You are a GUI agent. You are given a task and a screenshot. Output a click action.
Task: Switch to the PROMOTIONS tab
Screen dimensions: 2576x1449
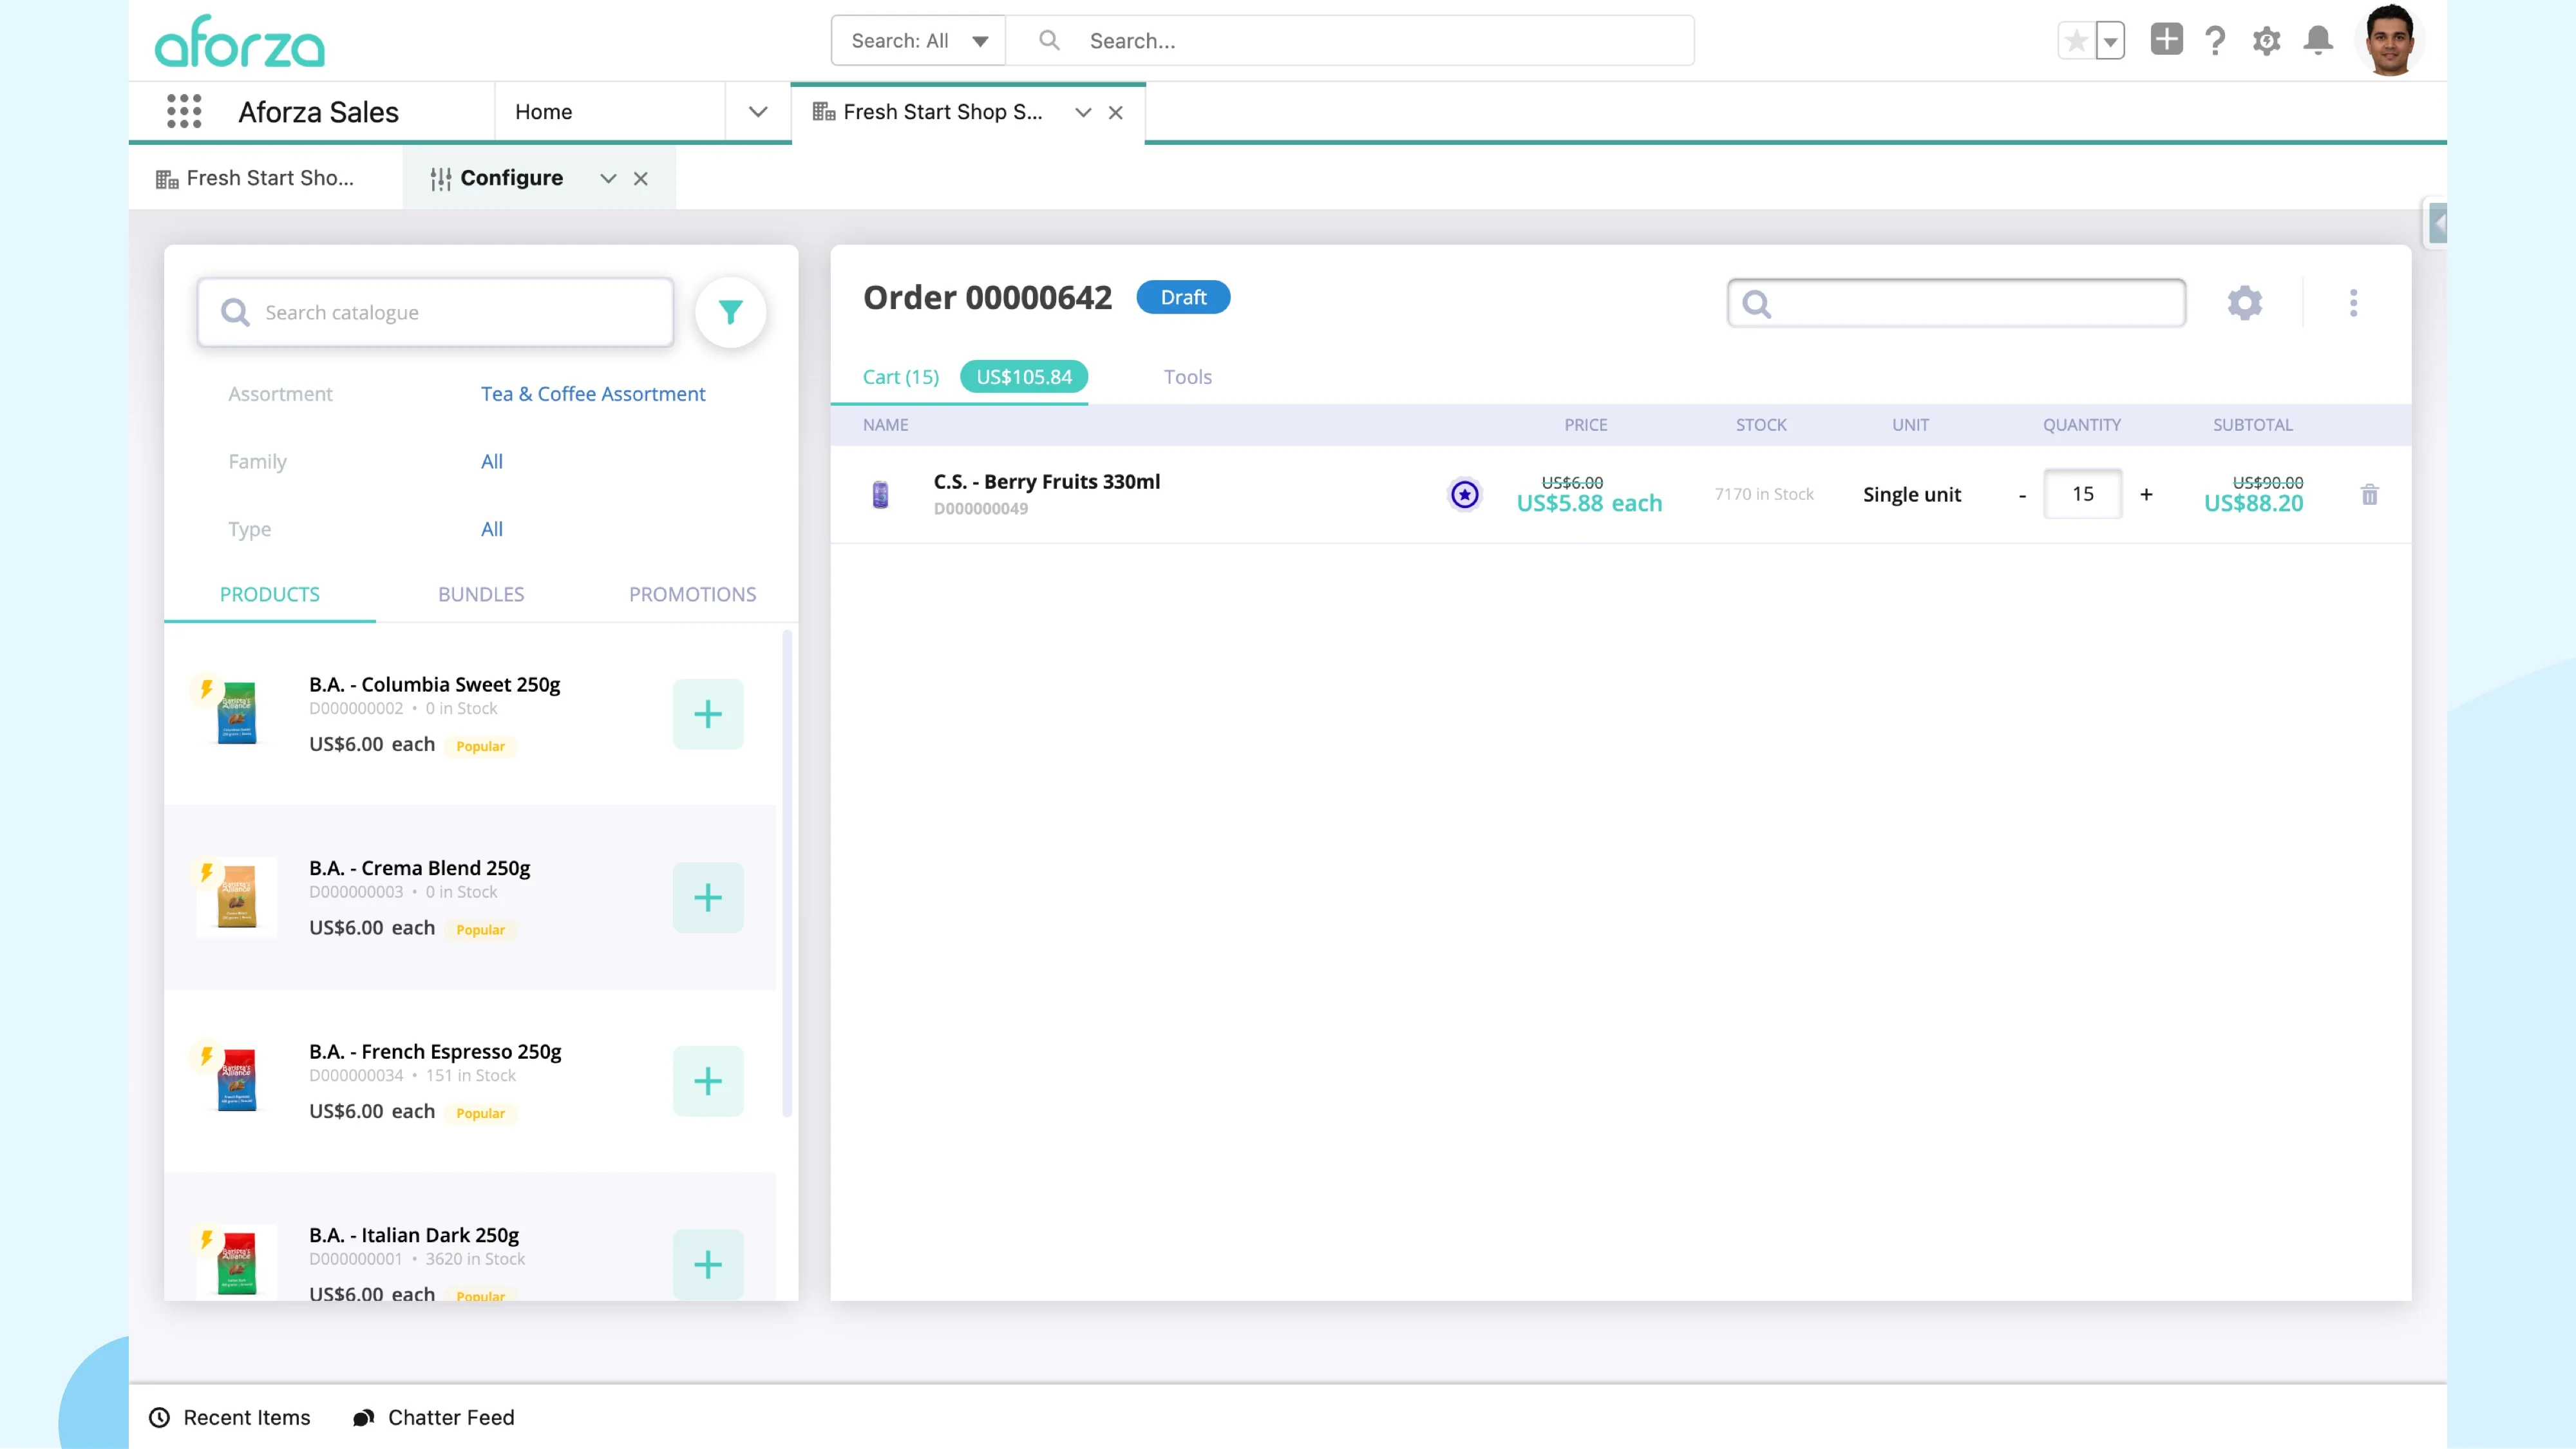693,594
